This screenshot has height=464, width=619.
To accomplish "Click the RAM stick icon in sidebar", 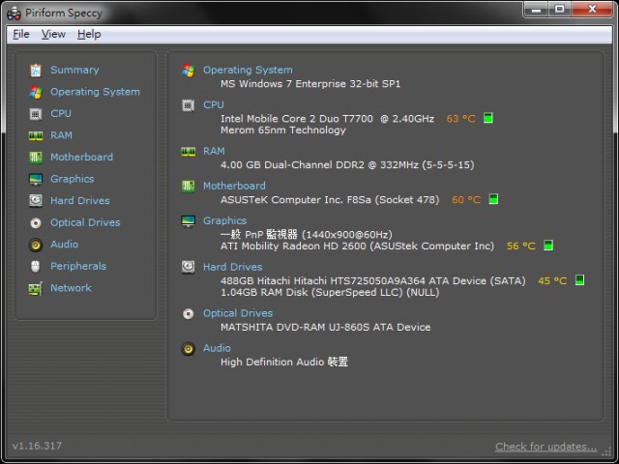I will coord(36,135).
